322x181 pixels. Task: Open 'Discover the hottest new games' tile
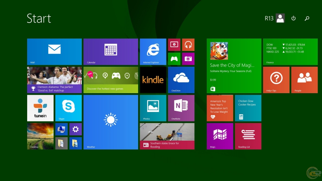click(x=111, y=80)
